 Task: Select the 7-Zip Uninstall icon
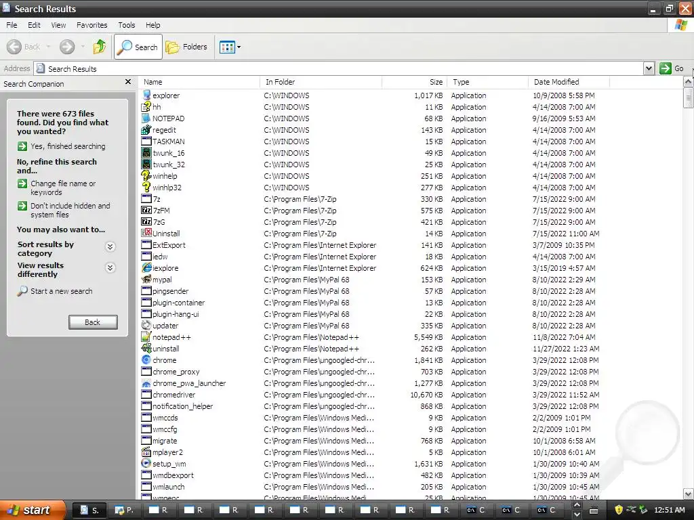[x=146, y=233]
